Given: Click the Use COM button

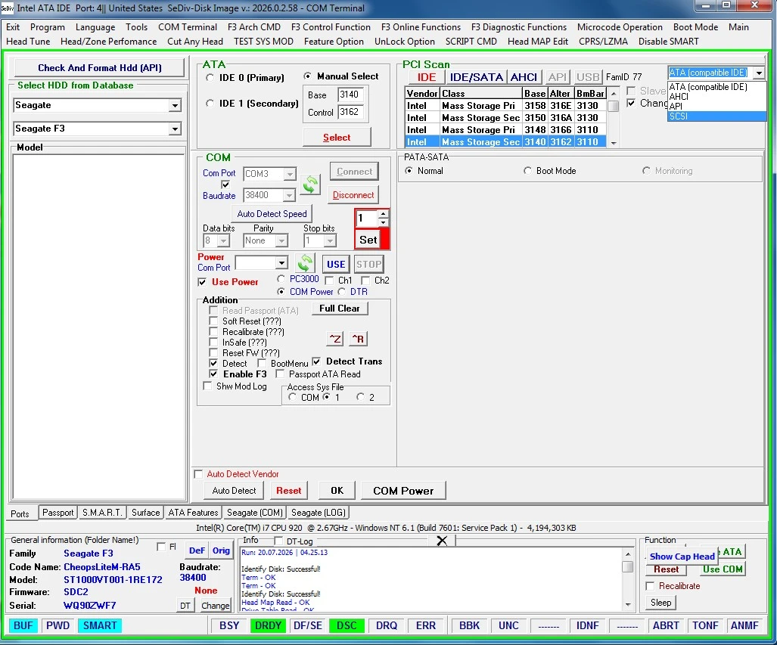Looking at the screenshot, I should click(x=722, y=569).
